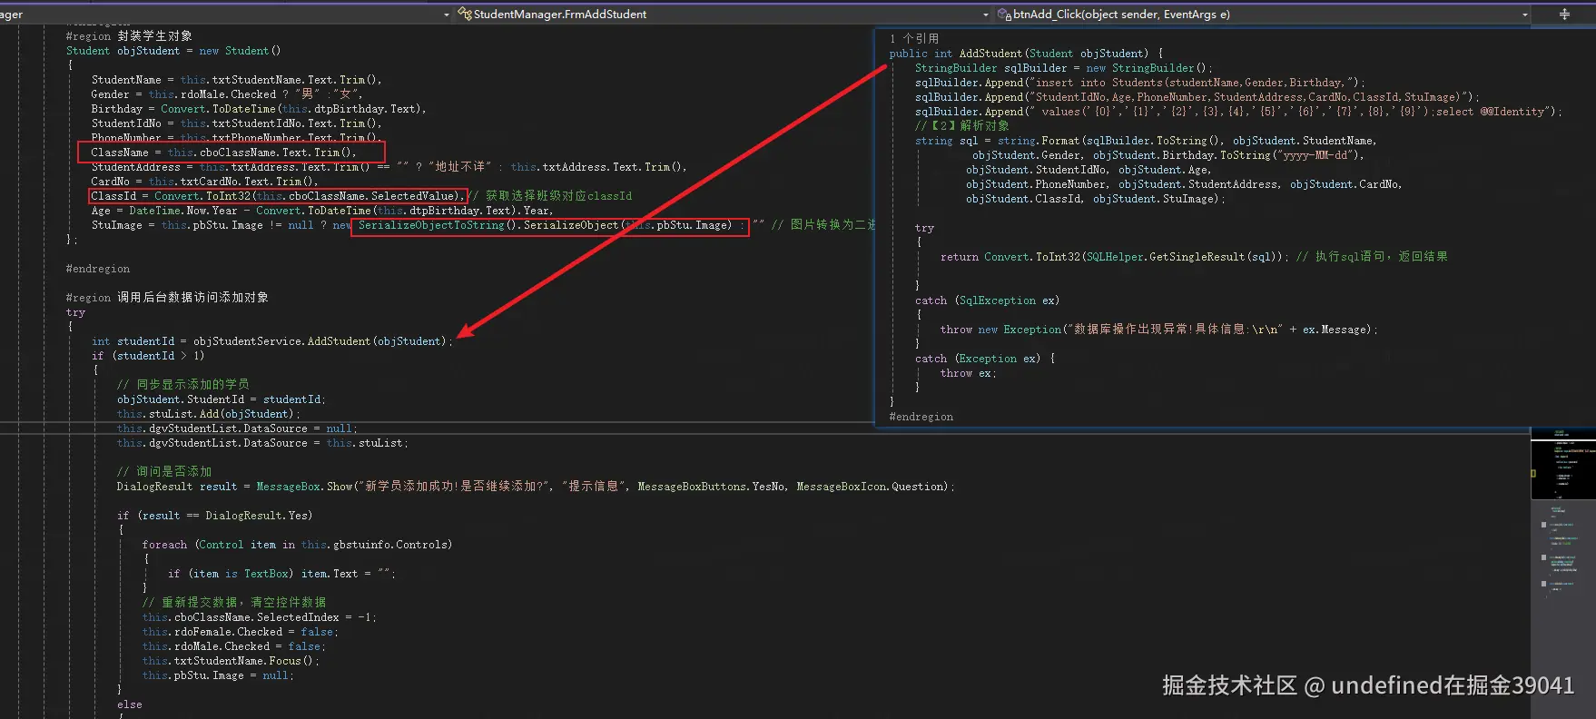The image size is (1596, 719).
Task: Click the '#region 调用后台数据访问添加对象' line
Action: [167, 298]
